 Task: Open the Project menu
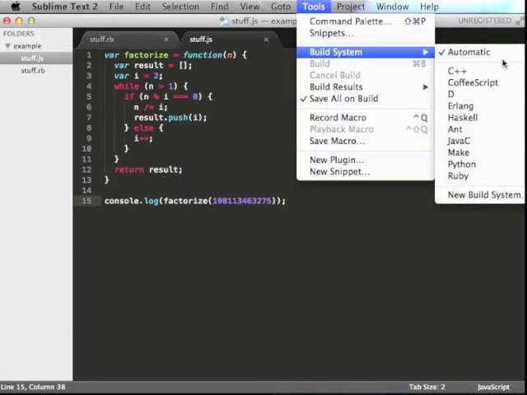tap(350, 7)
